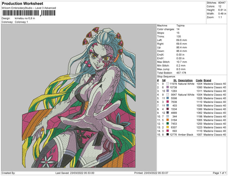Pick the light purple swatch in stop 2
This screenshot has height=176, width=228.
tap(168, 87)
